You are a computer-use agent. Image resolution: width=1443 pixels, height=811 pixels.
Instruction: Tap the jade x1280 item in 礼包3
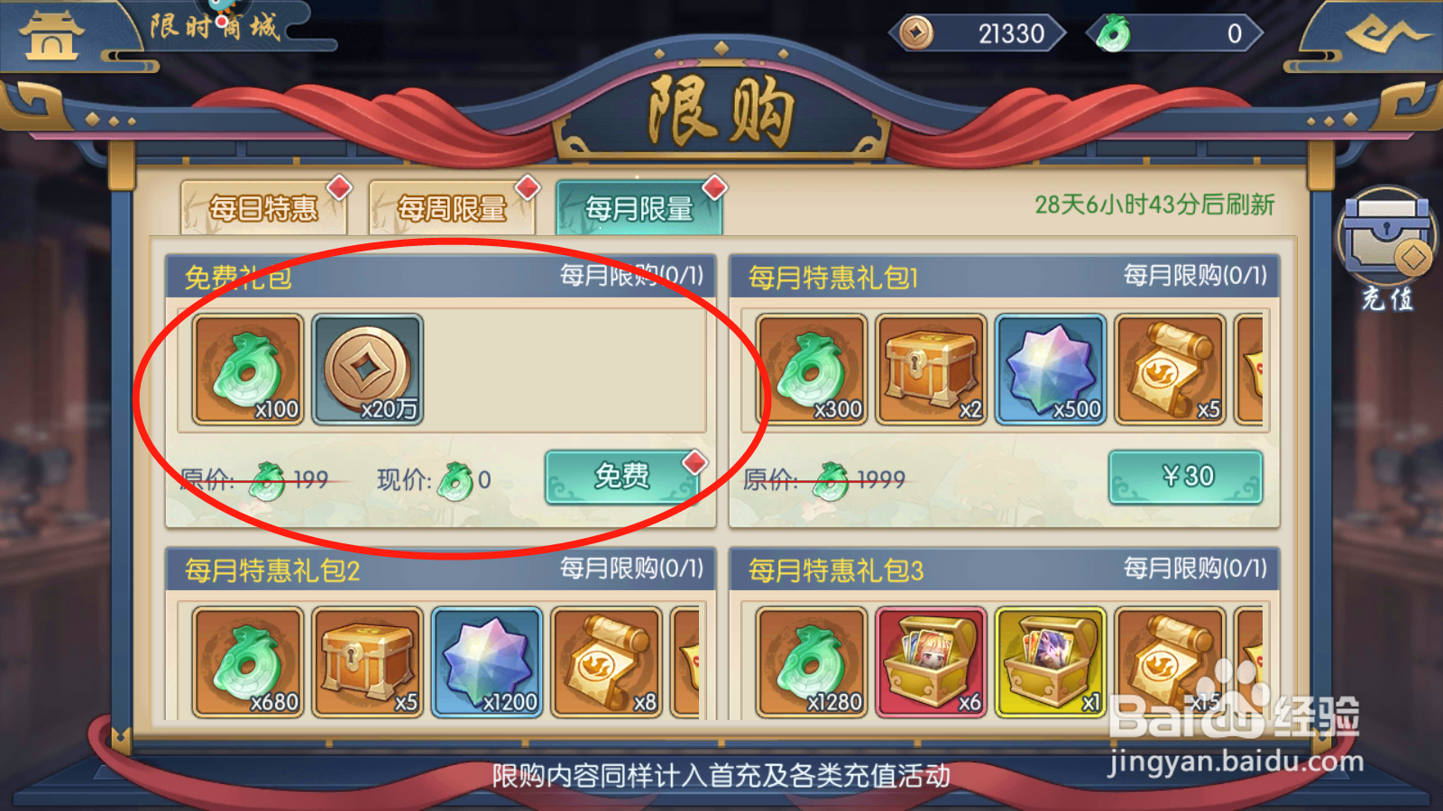click(x=812, y=662)
